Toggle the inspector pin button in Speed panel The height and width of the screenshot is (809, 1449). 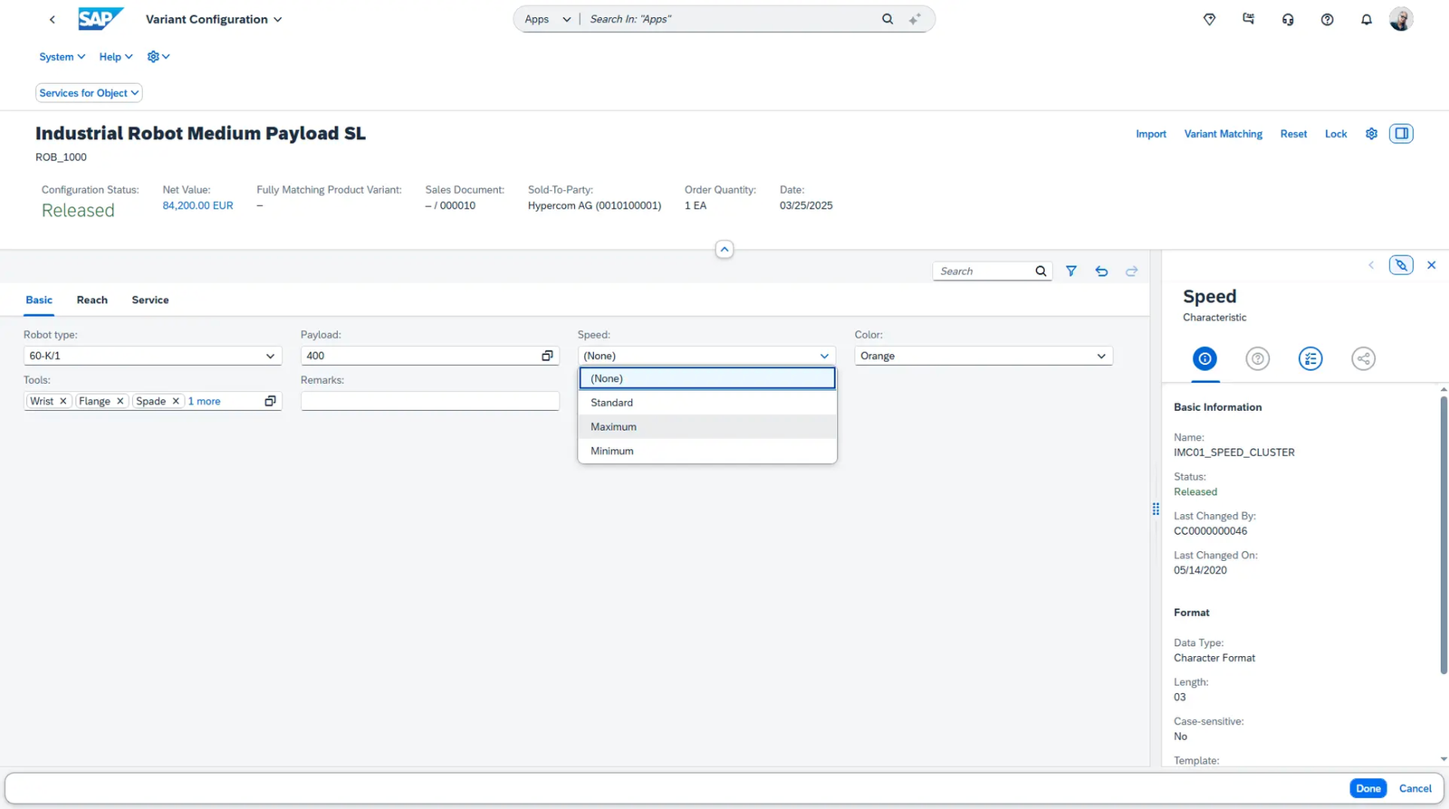pos(1401,265)
